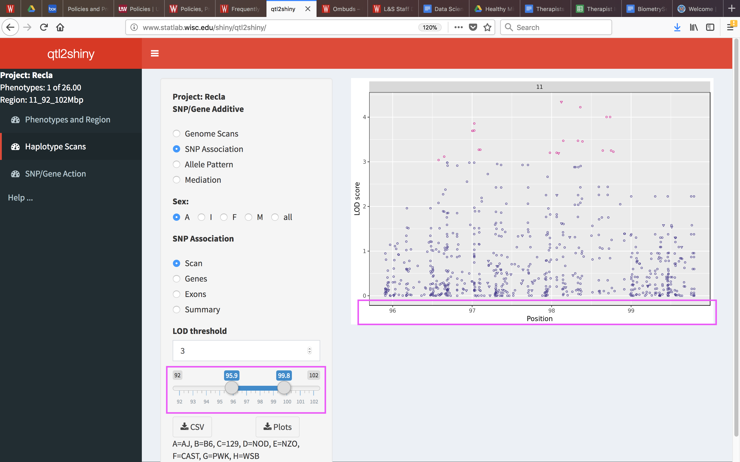
Task: Select Summary under SNP Association
Action: click(x=177, y=310)
